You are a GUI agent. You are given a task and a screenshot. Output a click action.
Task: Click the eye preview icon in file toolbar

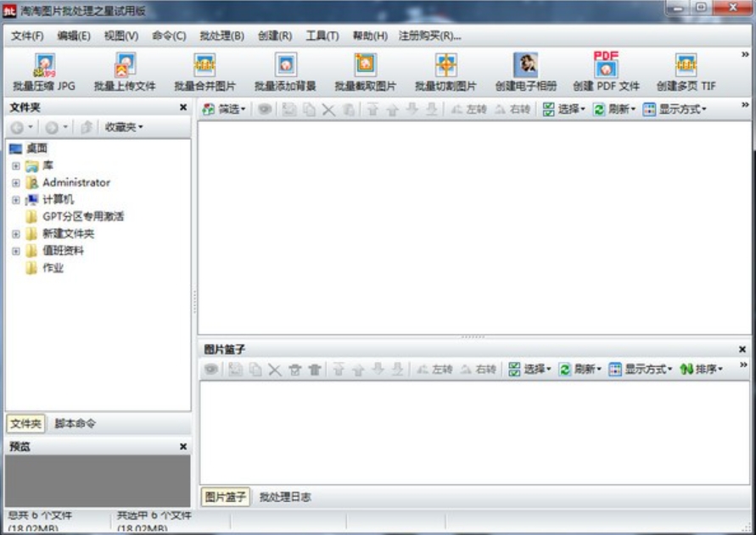click(264, 109)
